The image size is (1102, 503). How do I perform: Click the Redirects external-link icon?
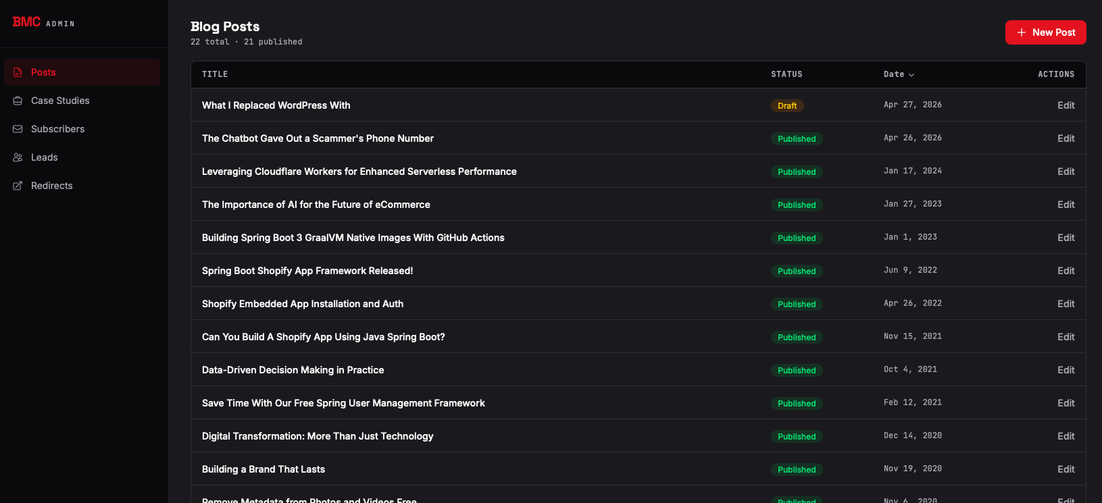[x=18, y=186]
